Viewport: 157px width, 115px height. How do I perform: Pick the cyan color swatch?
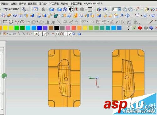tap(28, 28)
